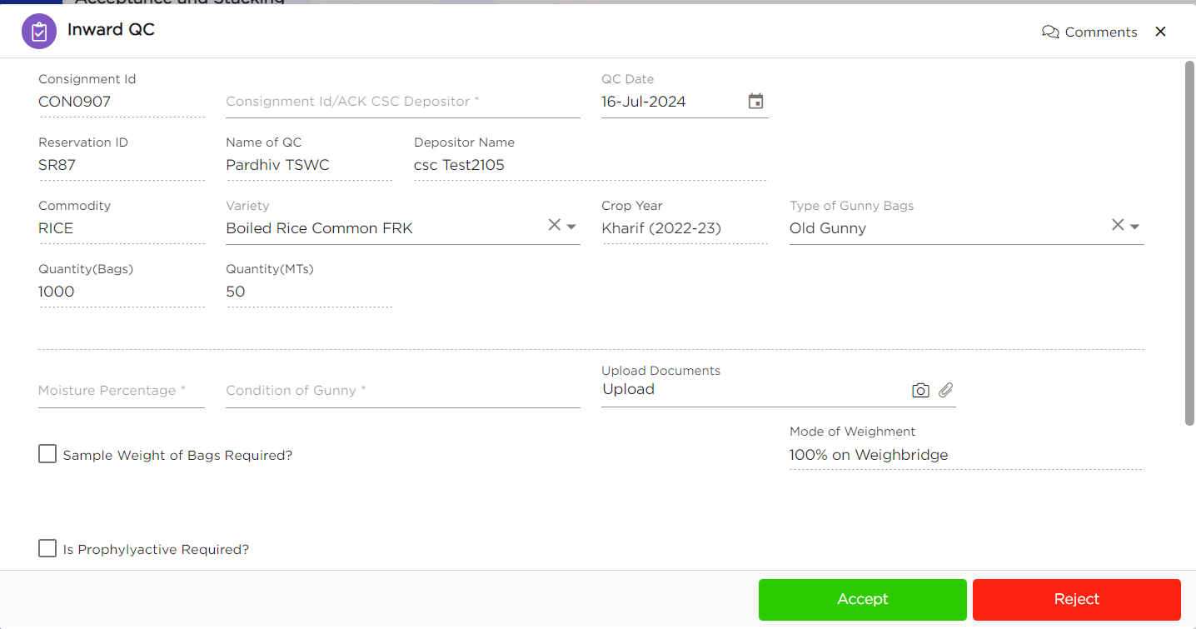Click Variety value Boiled Rice Common FRK
This screenshot has width=1196, height=629.
[x=319, y=228]
